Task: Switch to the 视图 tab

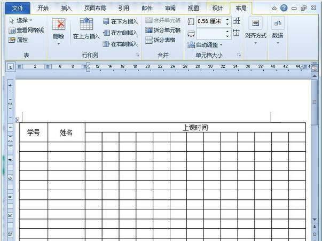Action: tap(193, 8)
